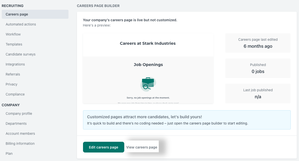Screen dimensions: 299x161
Task: Click the 'Published 0 jobs' stat card
Action: click(x=258, y=68)
